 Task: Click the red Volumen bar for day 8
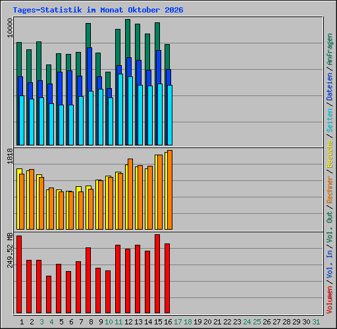88,280
